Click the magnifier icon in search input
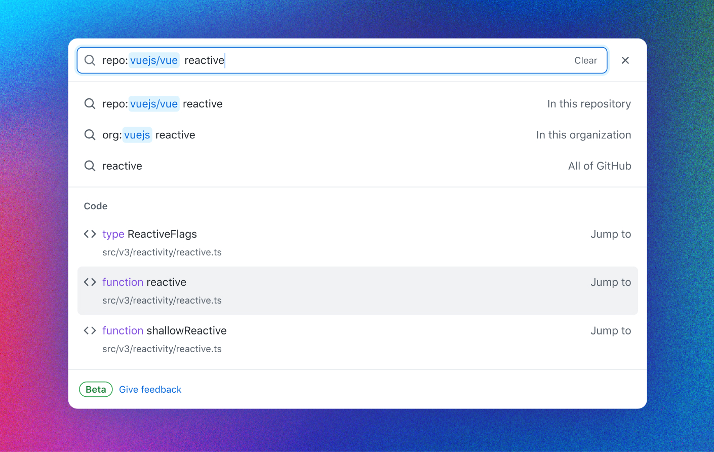This screenshot has height=452, width=714. pos(90,60)
